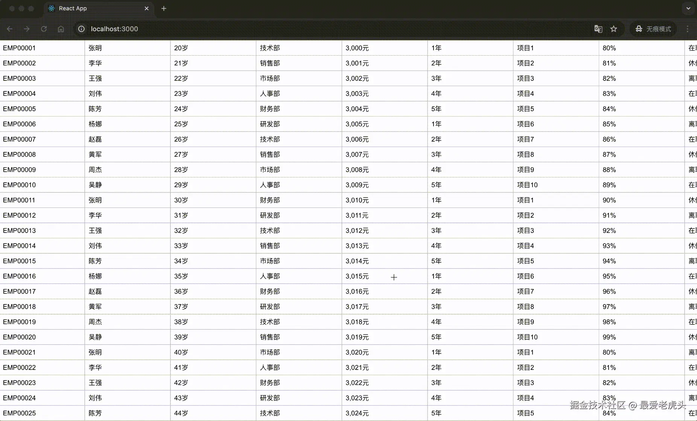
Task: Open the browser three-dot menu
Action: 688,29
